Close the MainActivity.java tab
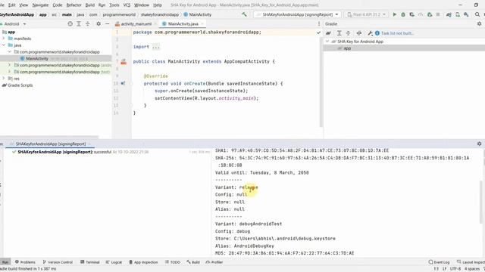 point(202,23)
